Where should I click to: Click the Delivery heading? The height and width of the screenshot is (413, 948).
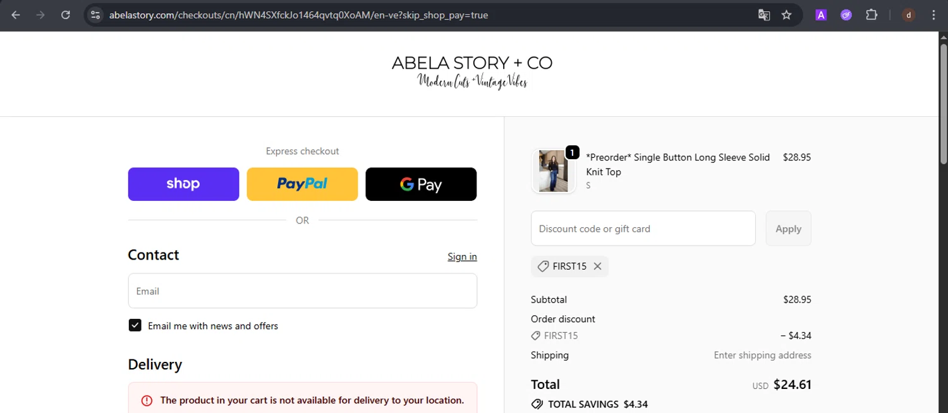coord(155,364)
